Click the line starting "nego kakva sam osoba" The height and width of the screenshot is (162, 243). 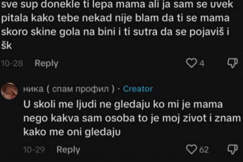point(132,118)
